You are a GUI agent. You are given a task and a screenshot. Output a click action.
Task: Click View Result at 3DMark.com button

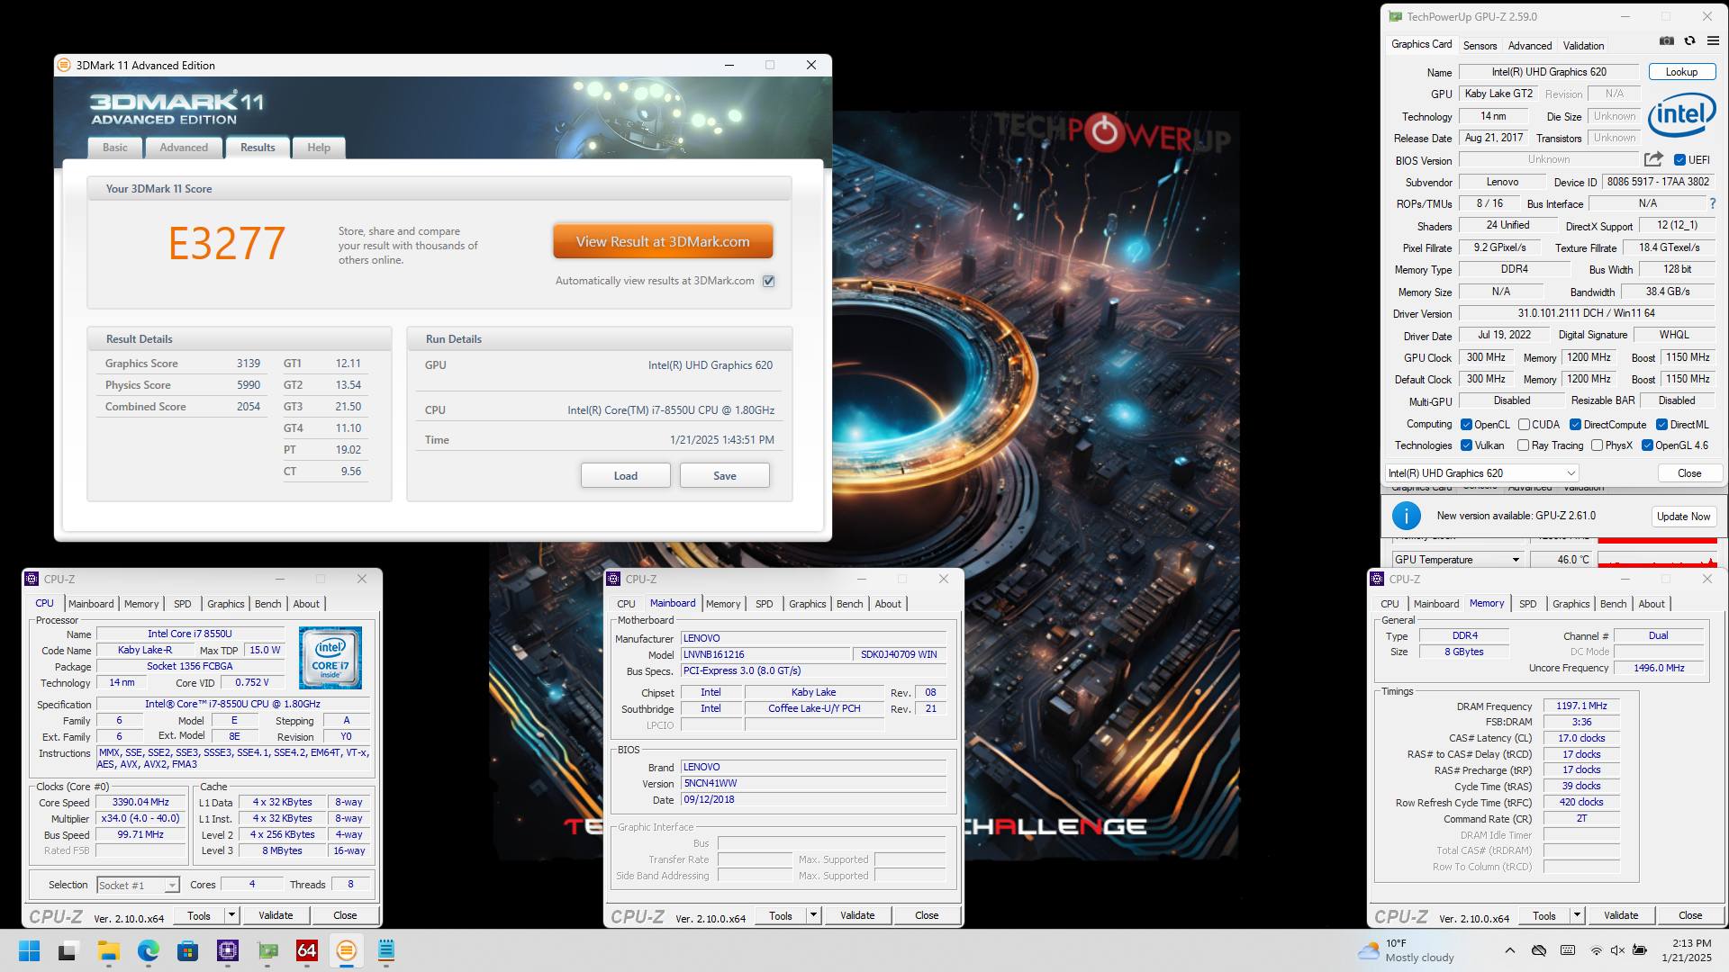click(x=663, y=241)
